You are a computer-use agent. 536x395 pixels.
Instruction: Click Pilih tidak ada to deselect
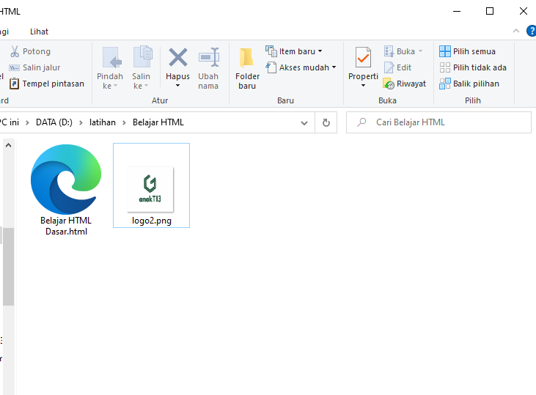473,67
